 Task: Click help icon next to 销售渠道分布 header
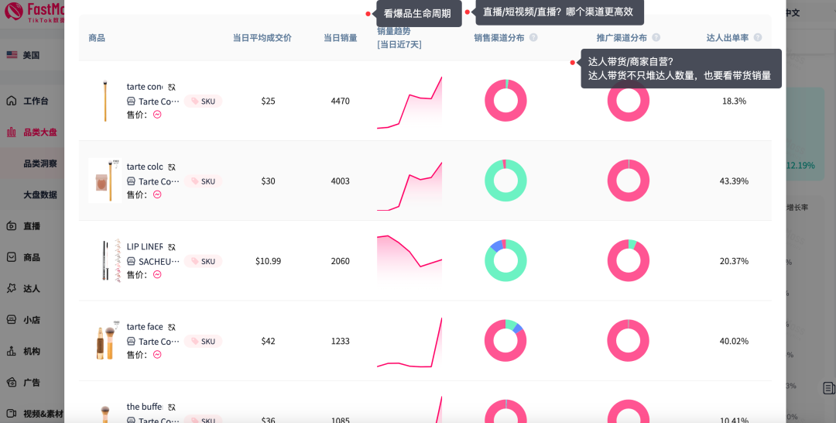pyautogui.click(x=533, y=37)
